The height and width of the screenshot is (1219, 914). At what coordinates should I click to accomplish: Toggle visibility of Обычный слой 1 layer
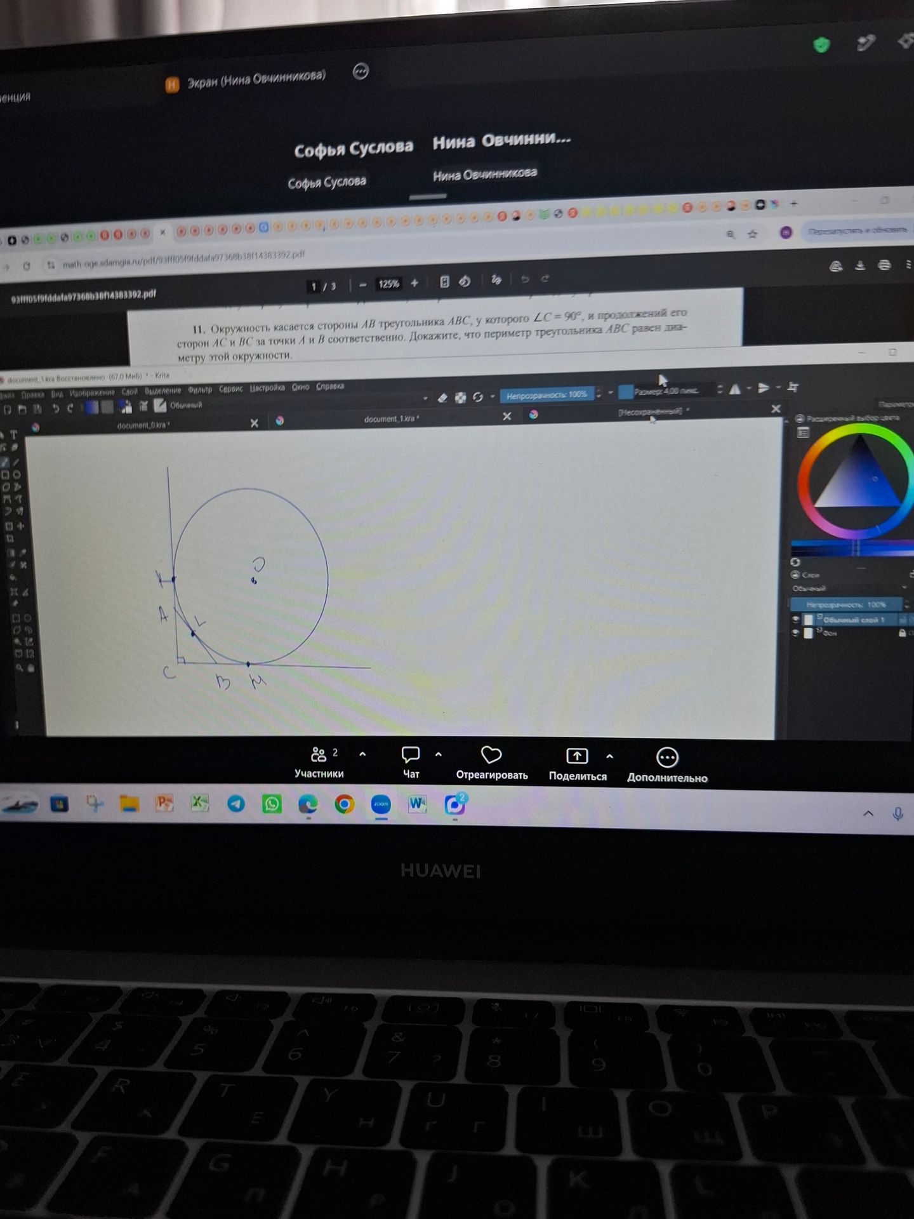pyautogui.click(x=796, y=620)
